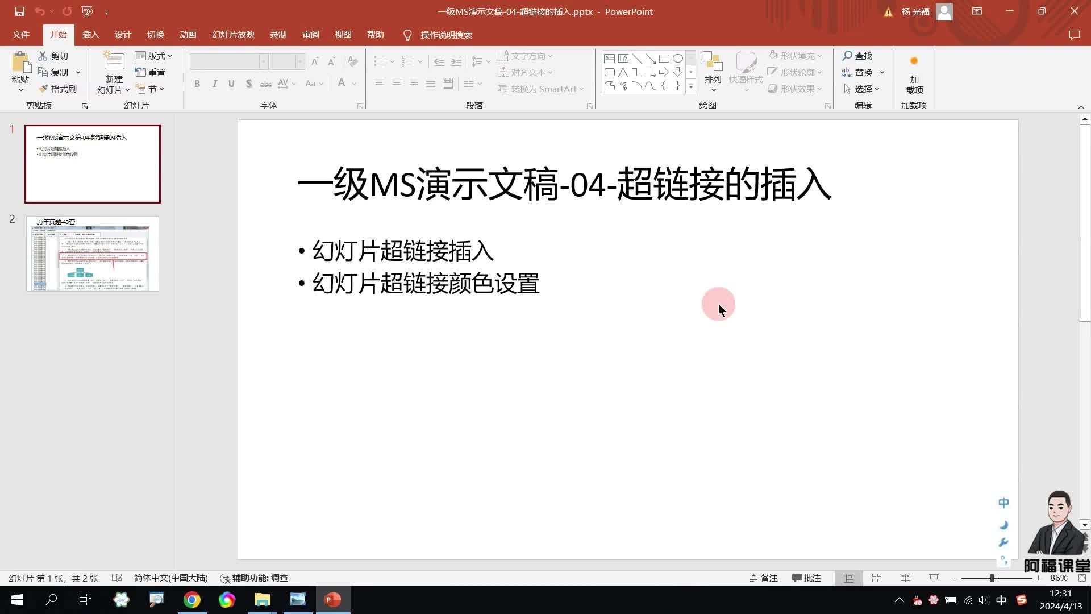Switch to the Transitions (切换) tab
The width and height of the screenshot is (1091, 614).
[155, 35]
